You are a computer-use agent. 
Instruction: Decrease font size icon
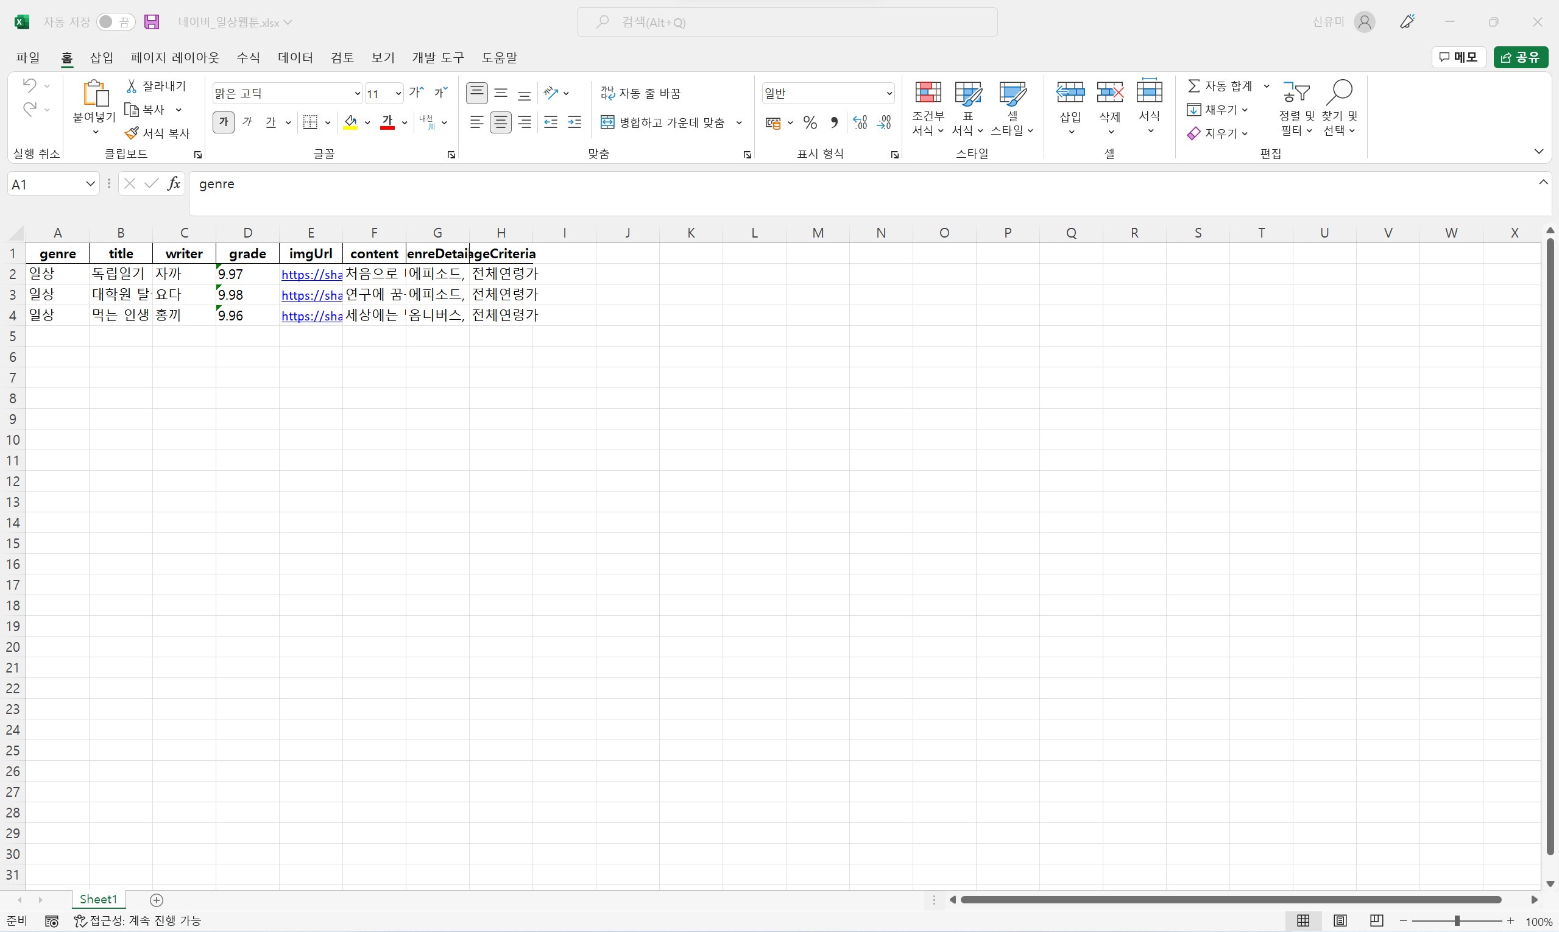pyautogui.click(x=441, y=93)
